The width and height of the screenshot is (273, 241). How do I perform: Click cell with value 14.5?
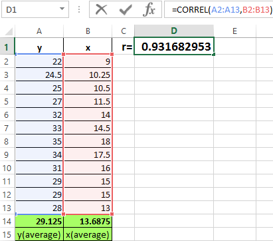[88, 128]
